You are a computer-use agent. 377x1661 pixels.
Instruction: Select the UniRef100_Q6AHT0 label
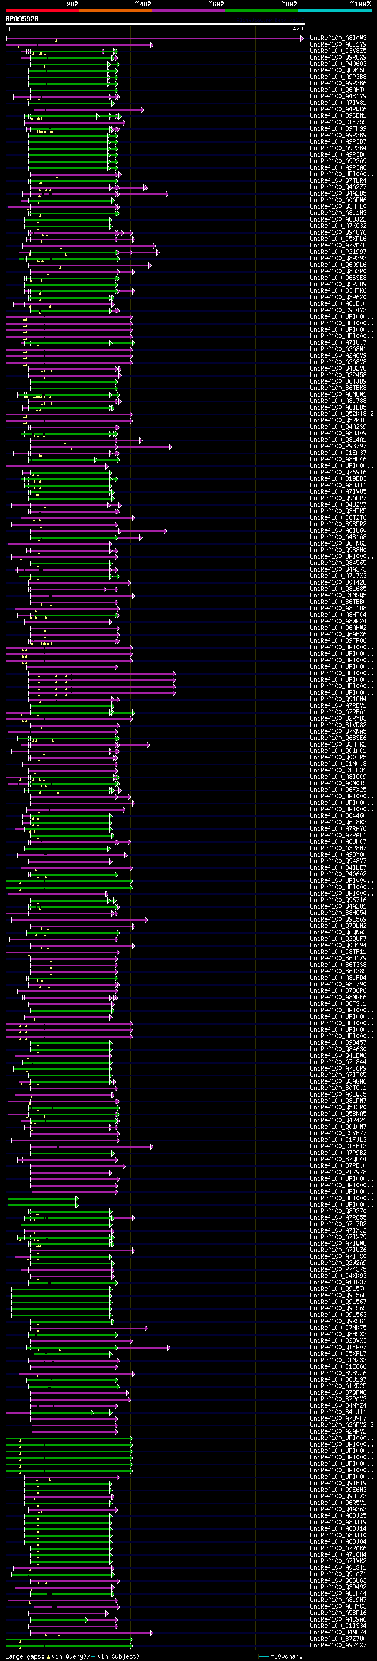point(338,90)
